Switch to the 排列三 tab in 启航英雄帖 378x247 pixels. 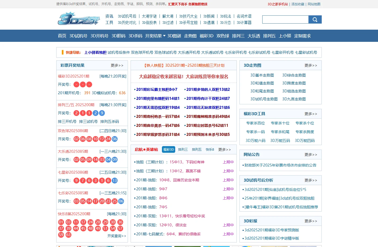(183, 150)
